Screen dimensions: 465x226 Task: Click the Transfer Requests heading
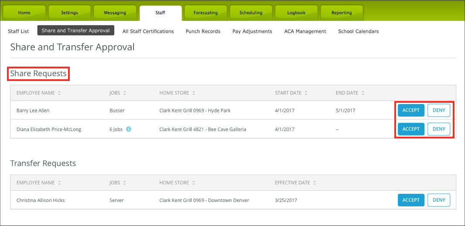click(x=43, y=163)
